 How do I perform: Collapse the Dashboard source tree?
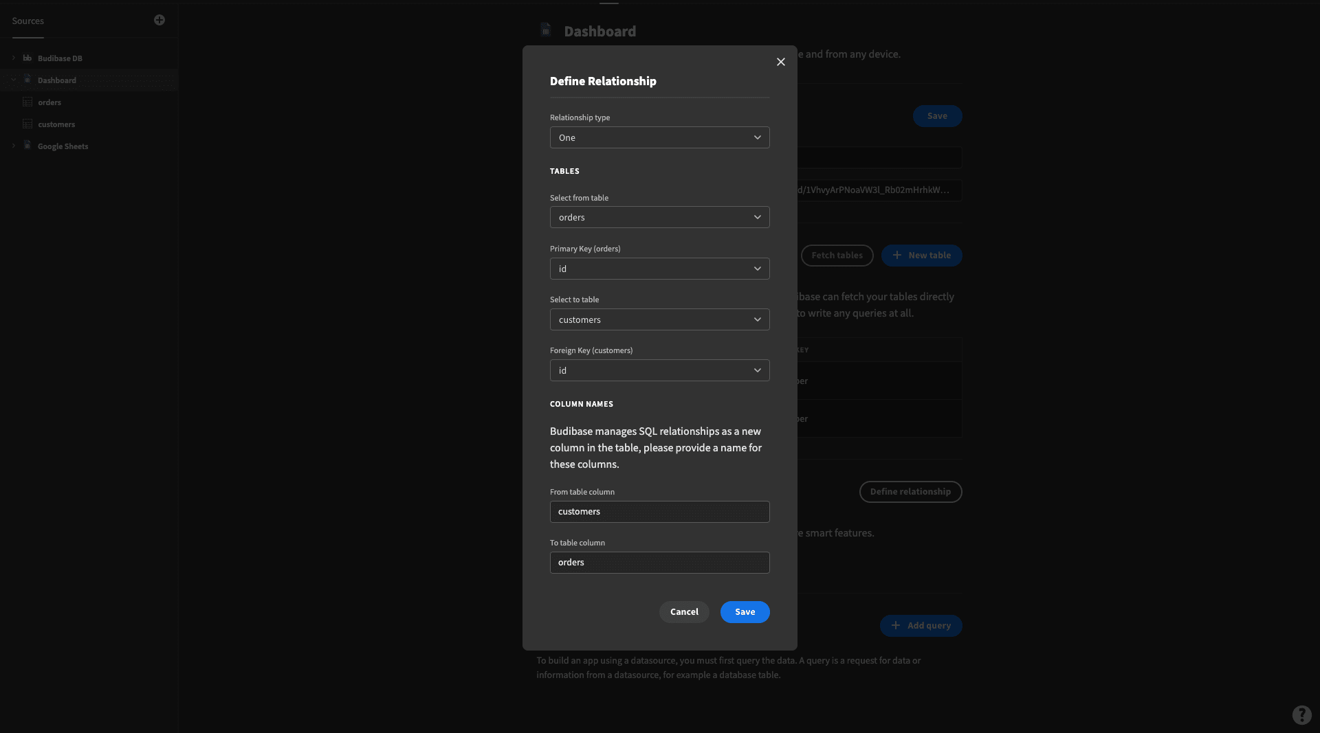tap(13, 80)
